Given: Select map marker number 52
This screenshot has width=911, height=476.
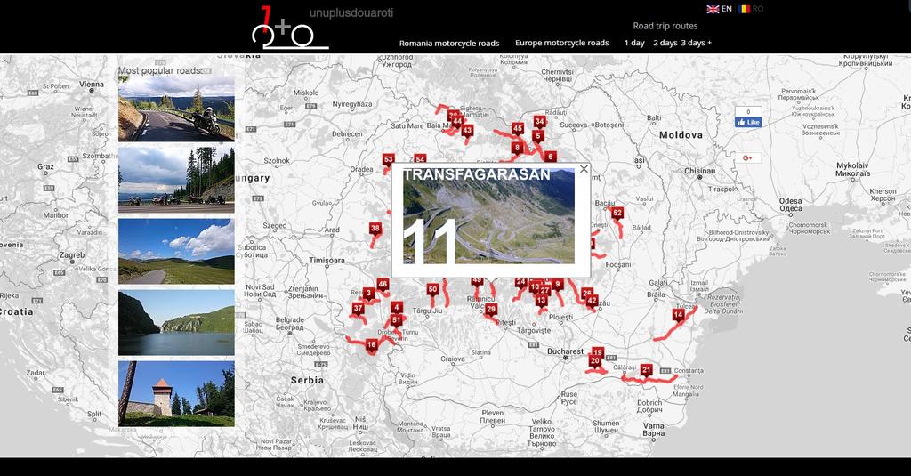Looking at the screenshot, I should coord(617,214).
